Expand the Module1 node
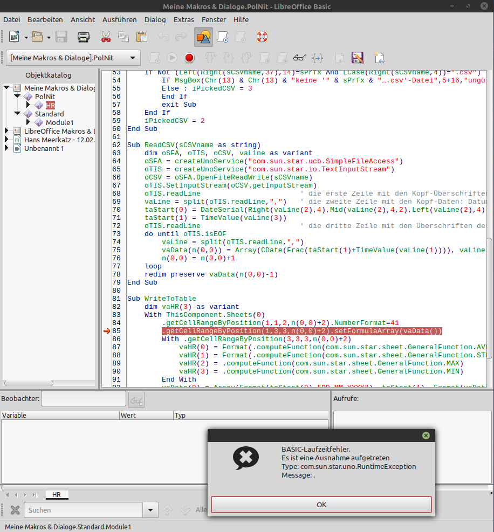Screen dimensions: 494x532 28,122
